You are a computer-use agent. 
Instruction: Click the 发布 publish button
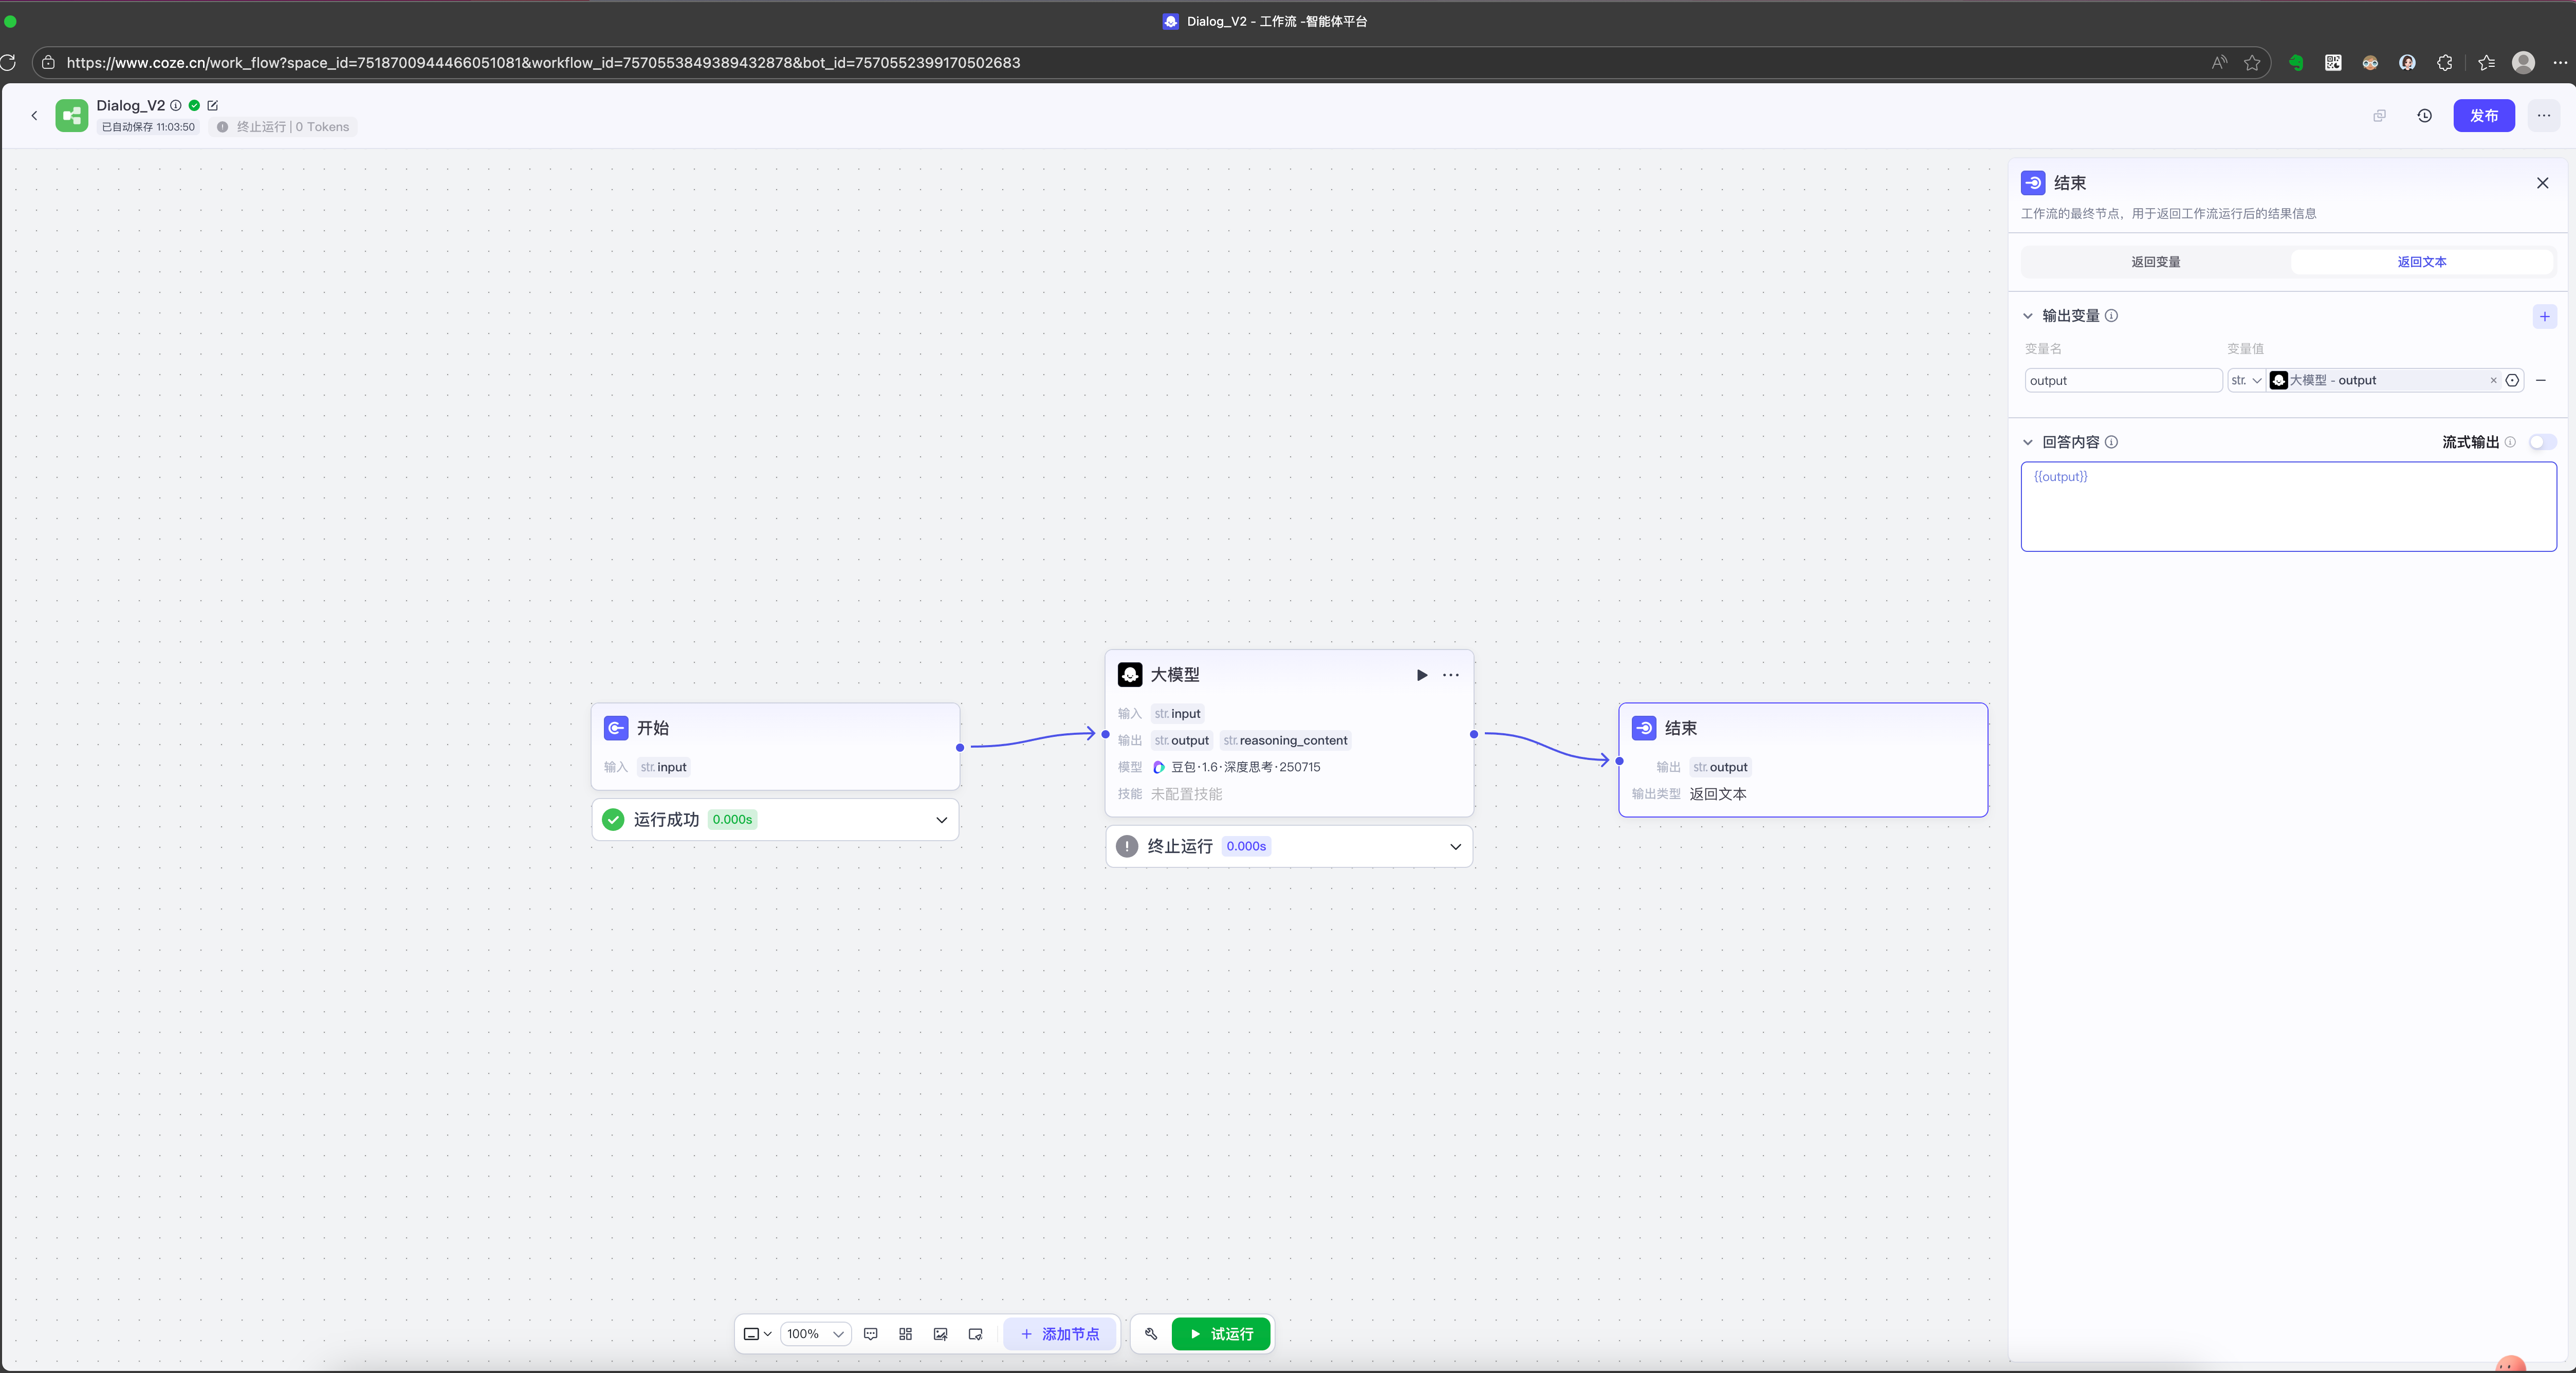click(x=2483, y=116)
